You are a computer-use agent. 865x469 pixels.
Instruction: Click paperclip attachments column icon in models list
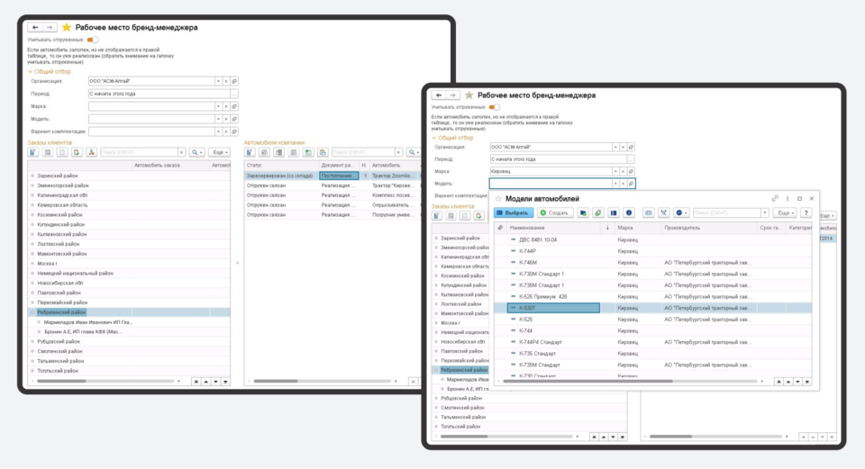pyautogui.click(x=501, y=228)
